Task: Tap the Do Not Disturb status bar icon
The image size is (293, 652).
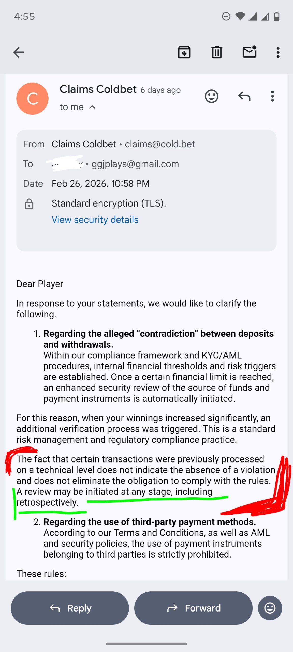Action: tap(226, 17)
